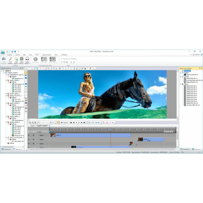Toggle visibility eye of first timeline layer
Screen dimensions: 203x203
(x=29, y=135)
